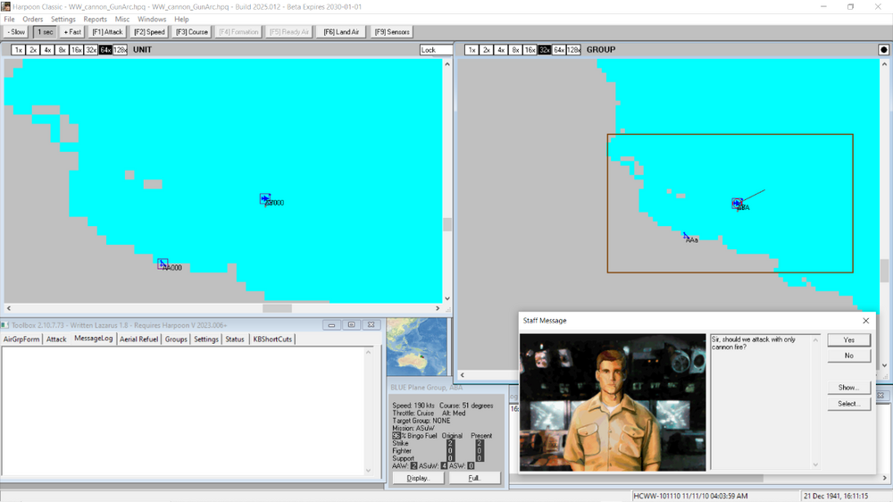Open the Reports menu
The image size is (893, 502).
(x=95, y=19)
